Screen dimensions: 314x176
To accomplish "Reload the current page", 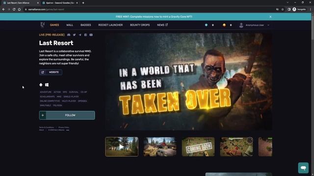I will (x=14, y=9).
